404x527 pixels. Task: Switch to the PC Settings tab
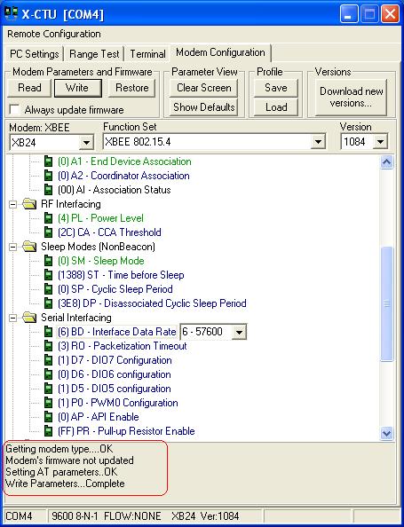(35, 54)
